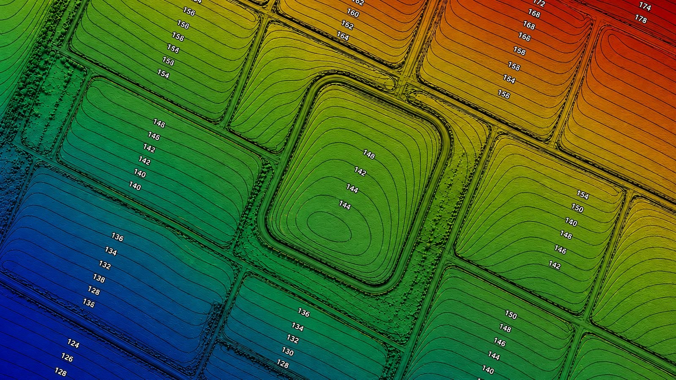The width and height of the screenshot is (676, 380).
Task: Select the 178 contour elevation label
Action: point(641,19)
